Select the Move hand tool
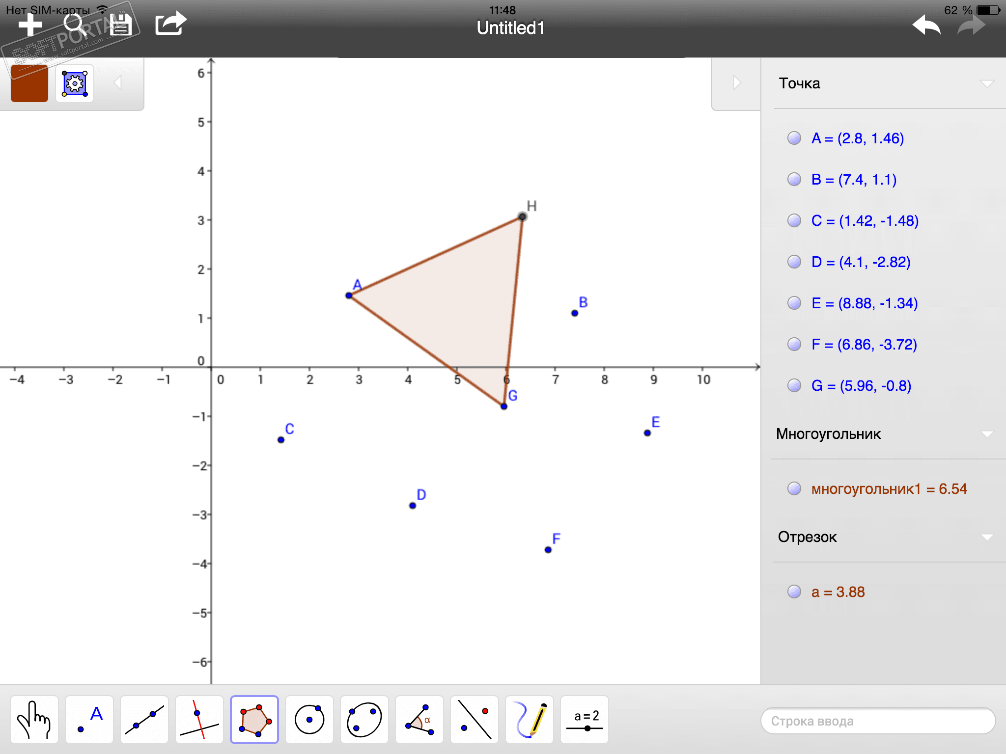Screen dimensions: 1006x754 tap(34, 720)
